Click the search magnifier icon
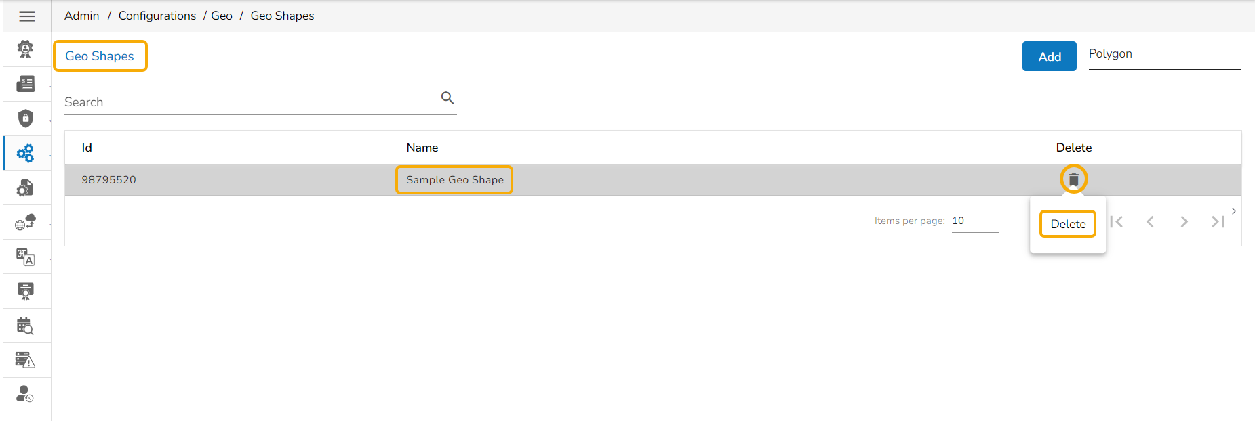 [447, 98]
